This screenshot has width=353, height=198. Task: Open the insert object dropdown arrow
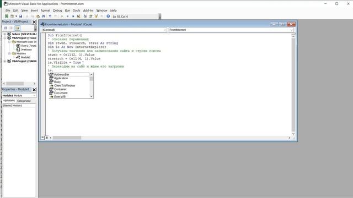[x=16, y=16]
